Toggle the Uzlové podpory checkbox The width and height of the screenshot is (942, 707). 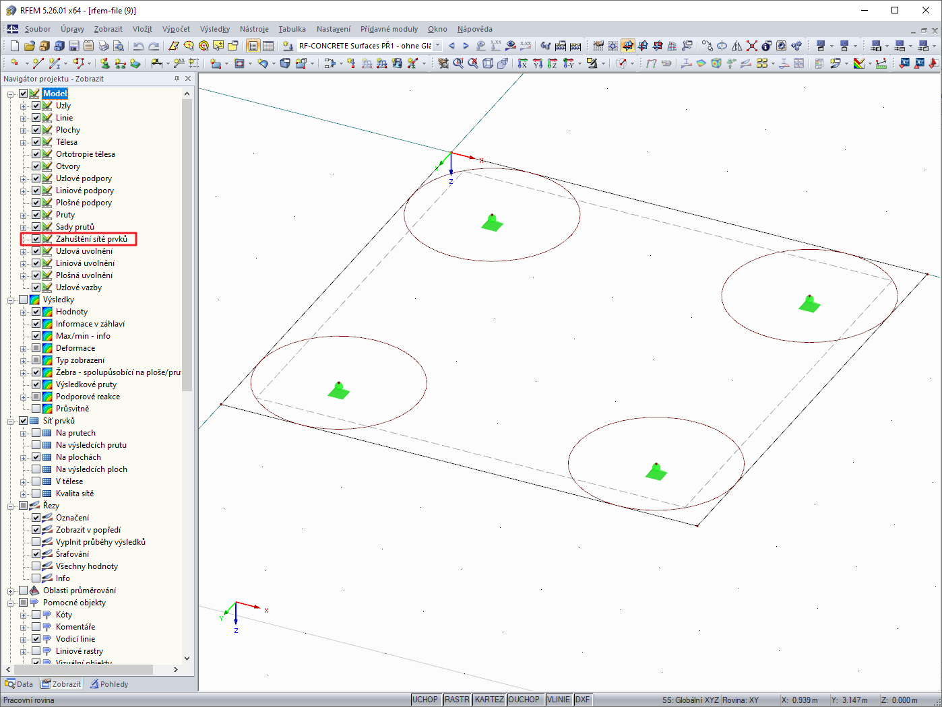pos(36,178)
